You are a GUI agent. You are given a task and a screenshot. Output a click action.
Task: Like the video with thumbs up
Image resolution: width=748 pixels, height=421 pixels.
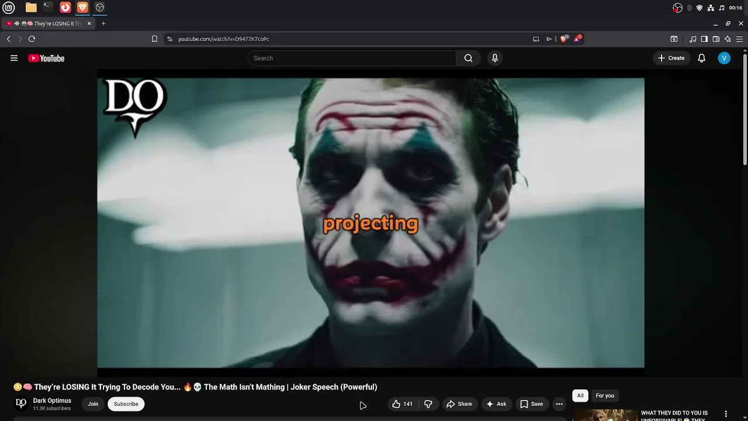point(402,404)
